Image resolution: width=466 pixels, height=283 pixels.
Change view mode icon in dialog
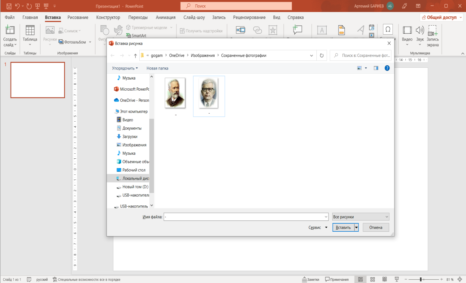tap(359, 68)
